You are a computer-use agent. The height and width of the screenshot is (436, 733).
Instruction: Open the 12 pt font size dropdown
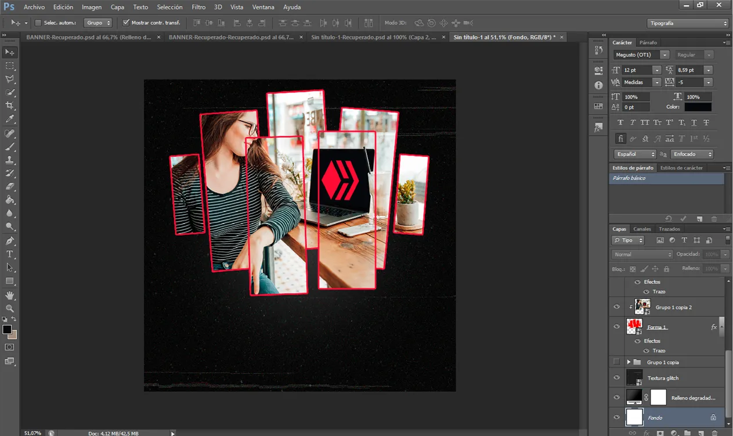pos(656,70)
